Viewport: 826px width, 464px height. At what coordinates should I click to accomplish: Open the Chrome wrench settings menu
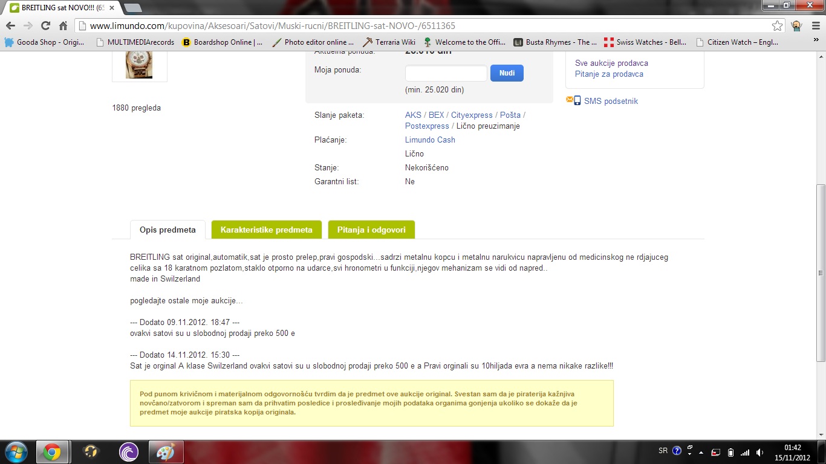click(815, 26)
